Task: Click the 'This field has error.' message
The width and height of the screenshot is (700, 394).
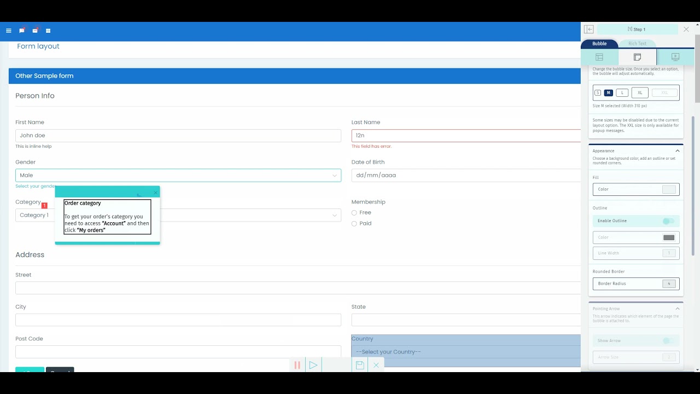Action: 371,147
